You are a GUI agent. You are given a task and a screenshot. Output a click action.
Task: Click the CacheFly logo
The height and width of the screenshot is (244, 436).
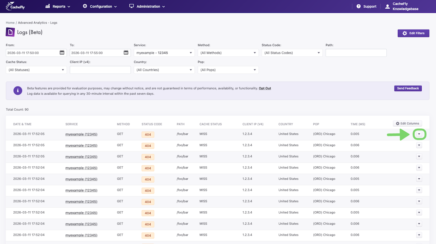coord(16,6)
